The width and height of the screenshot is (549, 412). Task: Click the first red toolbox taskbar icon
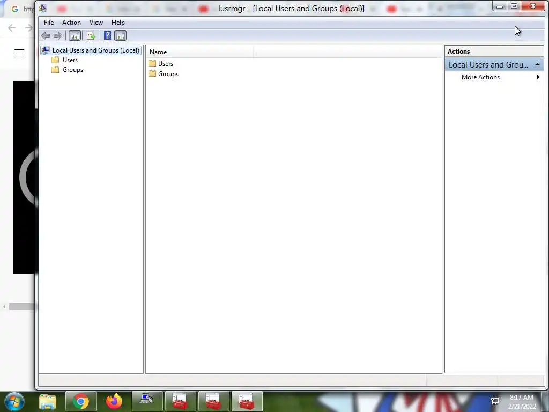(x=180, y=401)
